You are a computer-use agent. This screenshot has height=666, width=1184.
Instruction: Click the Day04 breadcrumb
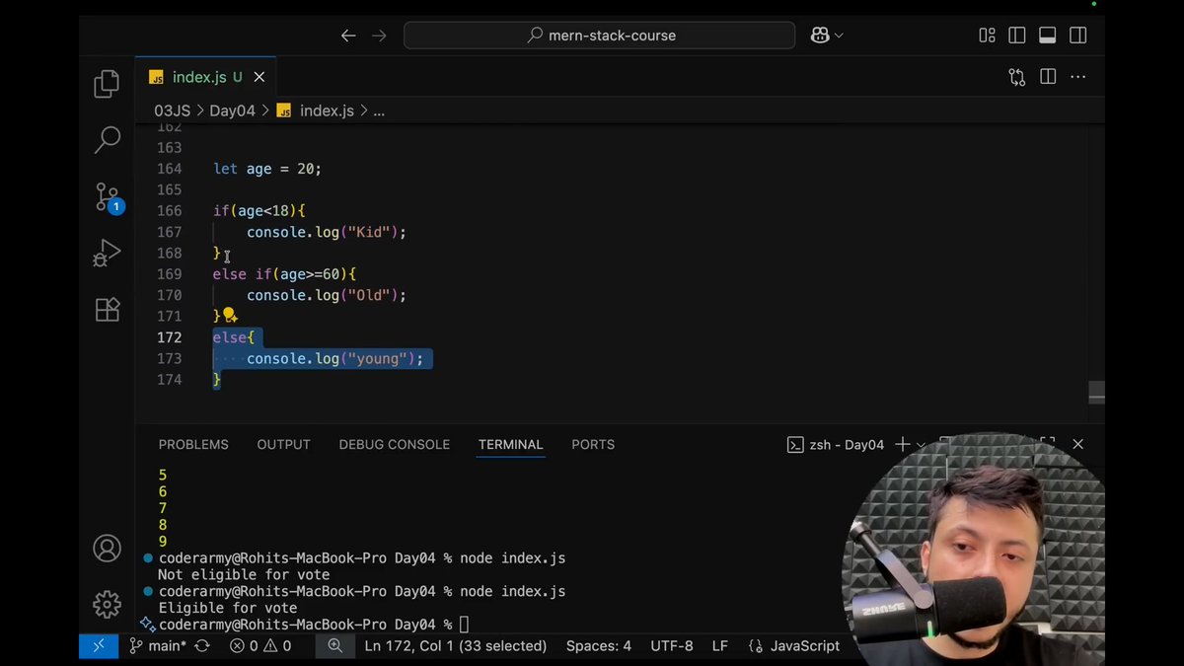pyautogui.click(x=232, y=111)
